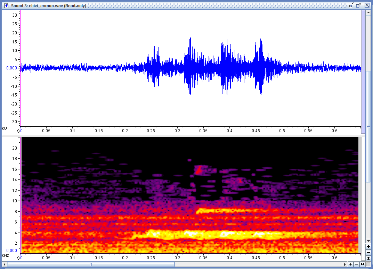Zoom out horizontally with minus button
This screenshot has width=373, height=269.
pos(357,264)
